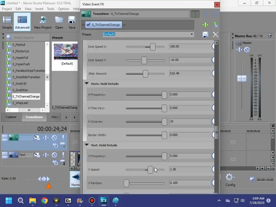This screenshot has width=276, height=207.
Task: Click the Open folder icon
Action: click(x=59, y=22)
